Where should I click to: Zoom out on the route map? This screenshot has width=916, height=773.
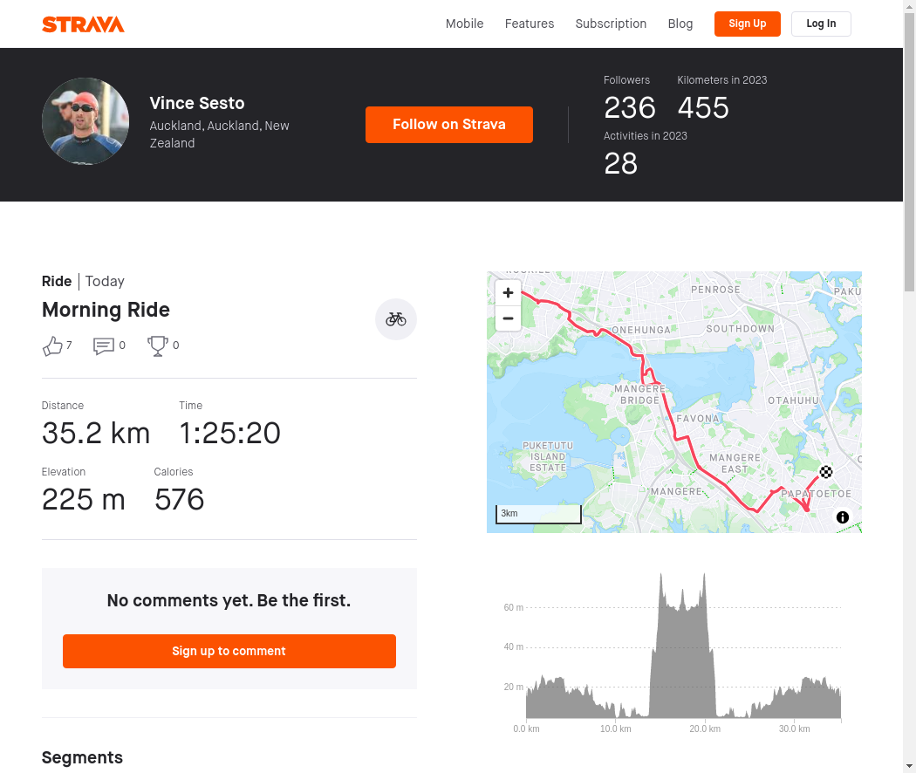pyautogui.click(x=509, y=318)
